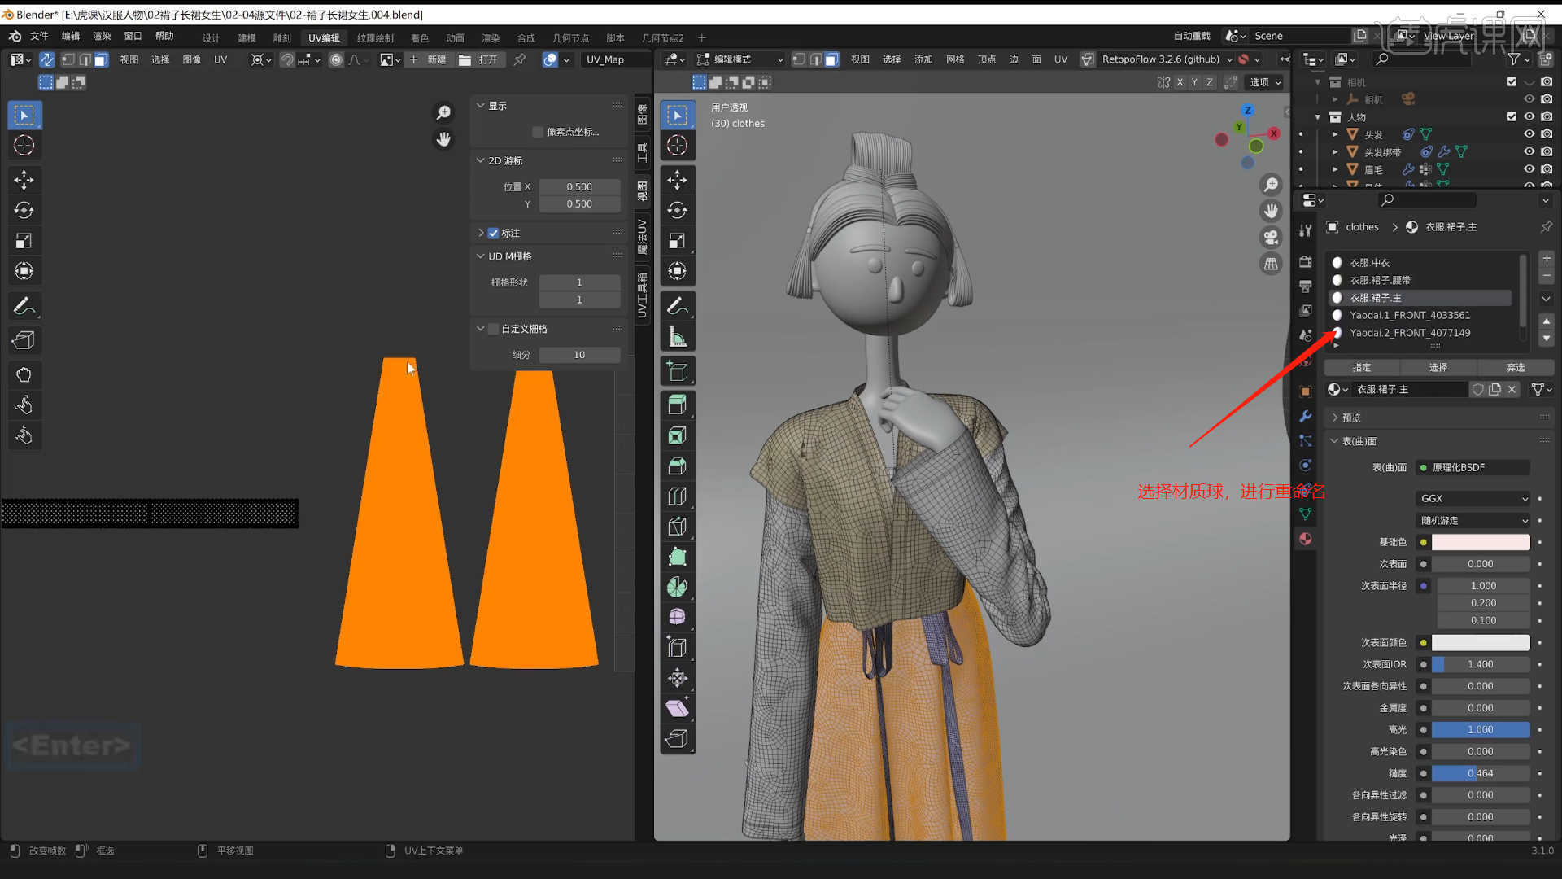Select the Measure tool in the 3D viewport
The width and height of the screenshot is (1562, 879).
pos(678,335)
